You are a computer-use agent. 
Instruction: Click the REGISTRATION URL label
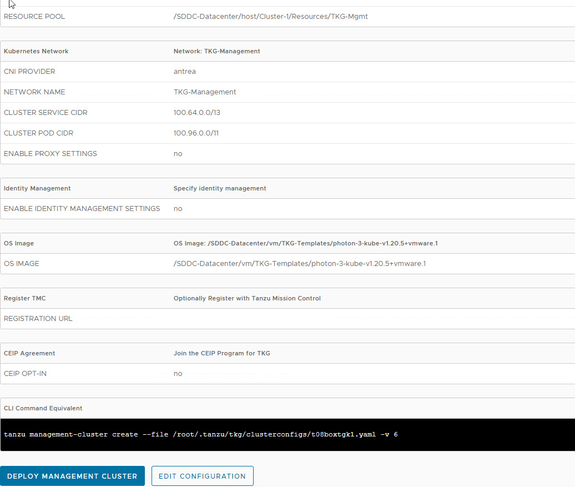click(38, 319)
